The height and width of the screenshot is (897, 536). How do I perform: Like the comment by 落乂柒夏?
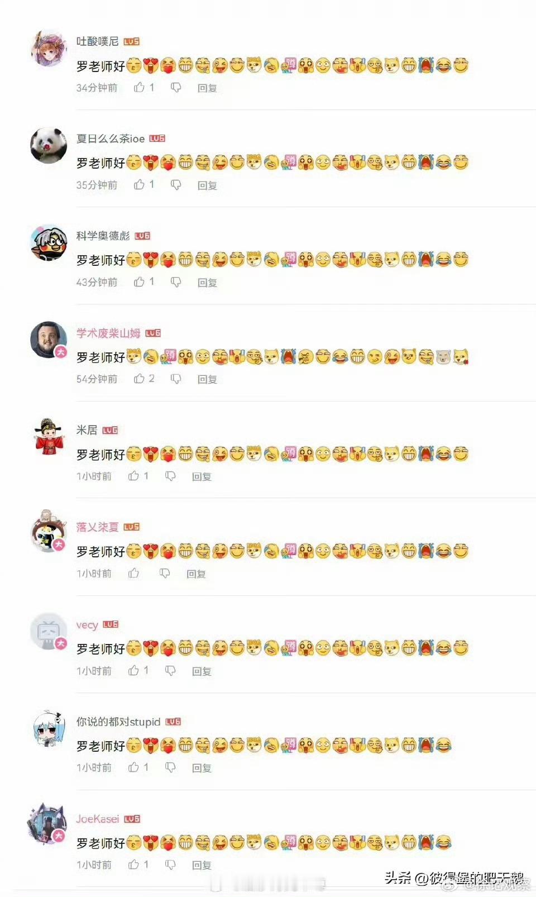click(133, 573)
